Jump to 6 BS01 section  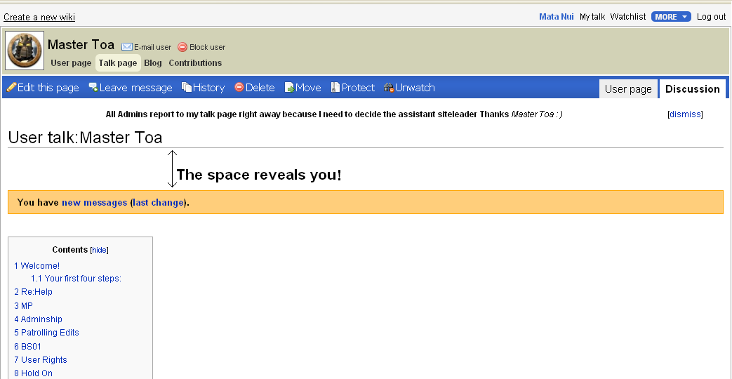[x=27, y=347]
